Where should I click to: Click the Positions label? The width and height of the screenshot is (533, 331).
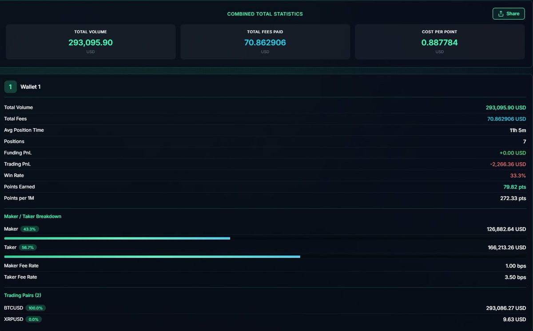click(14, 142)
